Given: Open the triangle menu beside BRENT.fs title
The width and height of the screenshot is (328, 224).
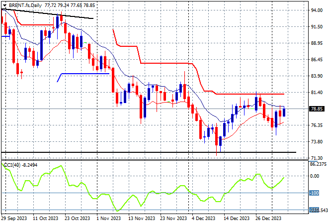Looking at the screenshot, I should pos(4,5).
